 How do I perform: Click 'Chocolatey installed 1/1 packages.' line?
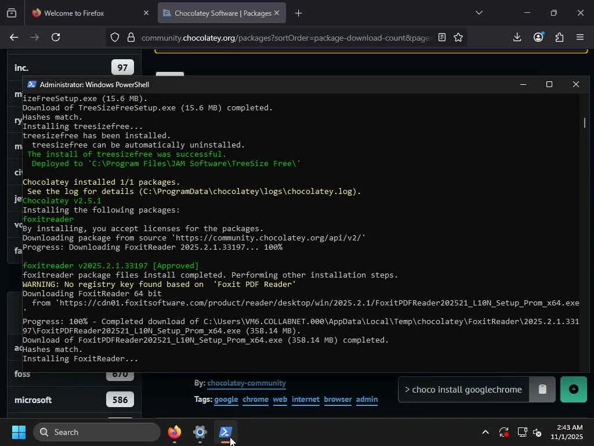(102, 182)
